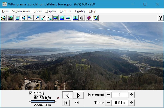
Task: Click the picture with arrow pointing up-left
Action: pyautogui.click(x=31, y=18)
